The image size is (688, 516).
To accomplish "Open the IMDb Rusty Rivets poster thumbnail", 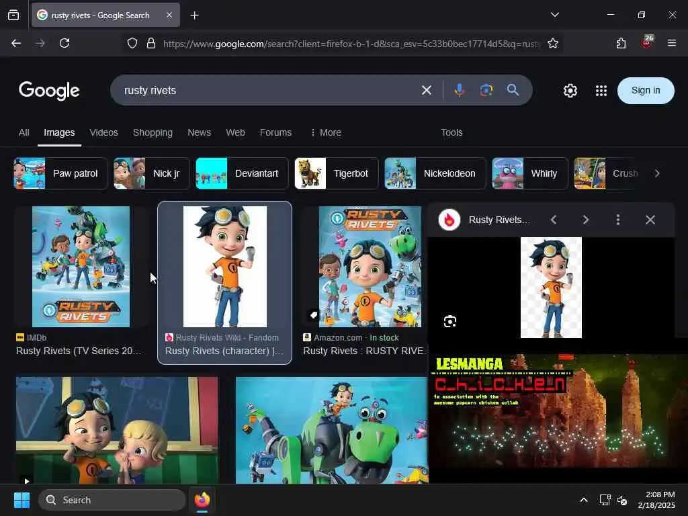I will [x=81, y=266].
